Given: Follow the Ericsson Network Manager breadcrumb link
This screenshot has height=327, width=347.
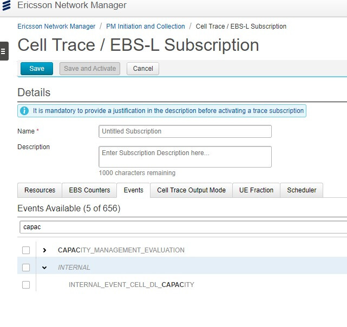Looking at the screenshot, I should [x=56, y=26].
